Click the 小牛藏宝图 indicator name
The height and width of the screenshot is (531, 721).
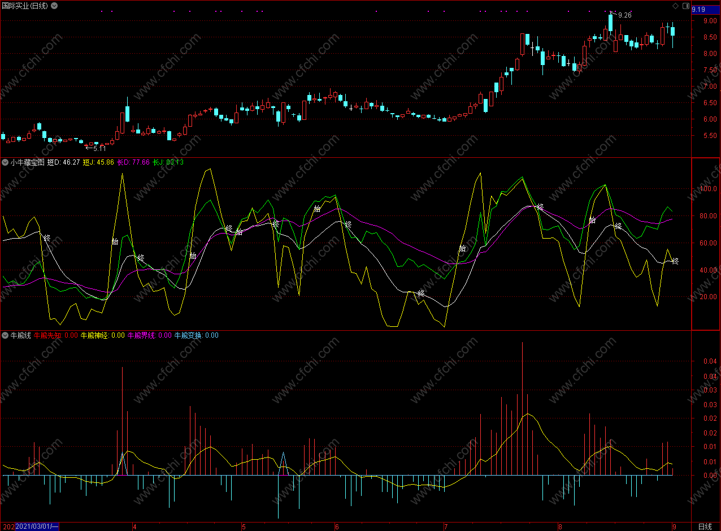(27, 162)
